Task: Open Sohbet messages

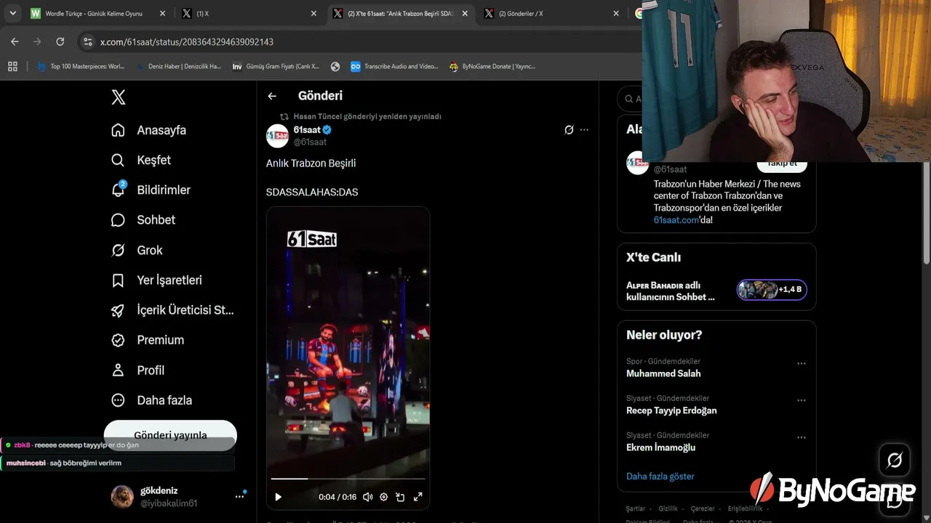Action: 143,219
